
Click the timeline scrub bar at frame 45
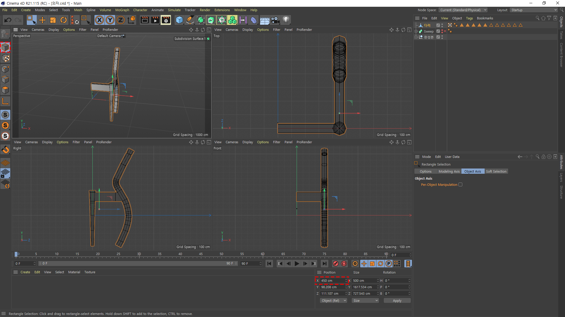tap(201, 254)
